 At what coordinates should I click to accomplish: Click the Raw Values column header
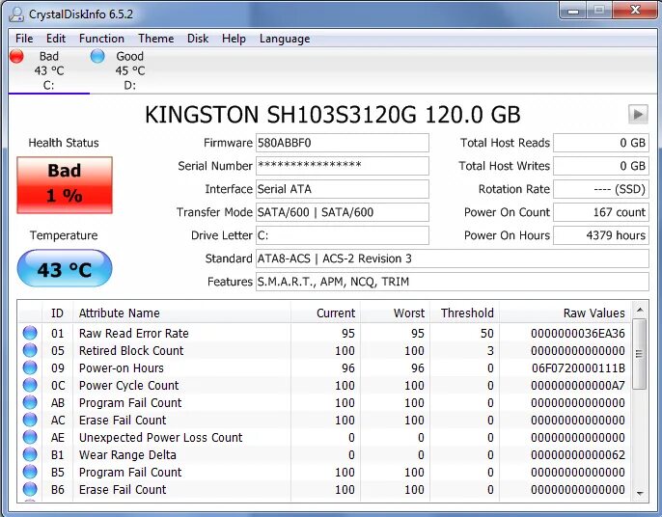[x=565, y=313]
